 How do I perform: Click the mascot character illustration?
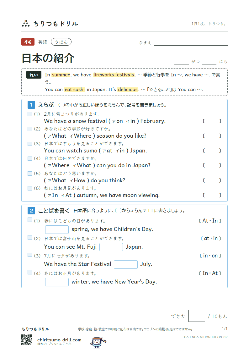[98, 342]
